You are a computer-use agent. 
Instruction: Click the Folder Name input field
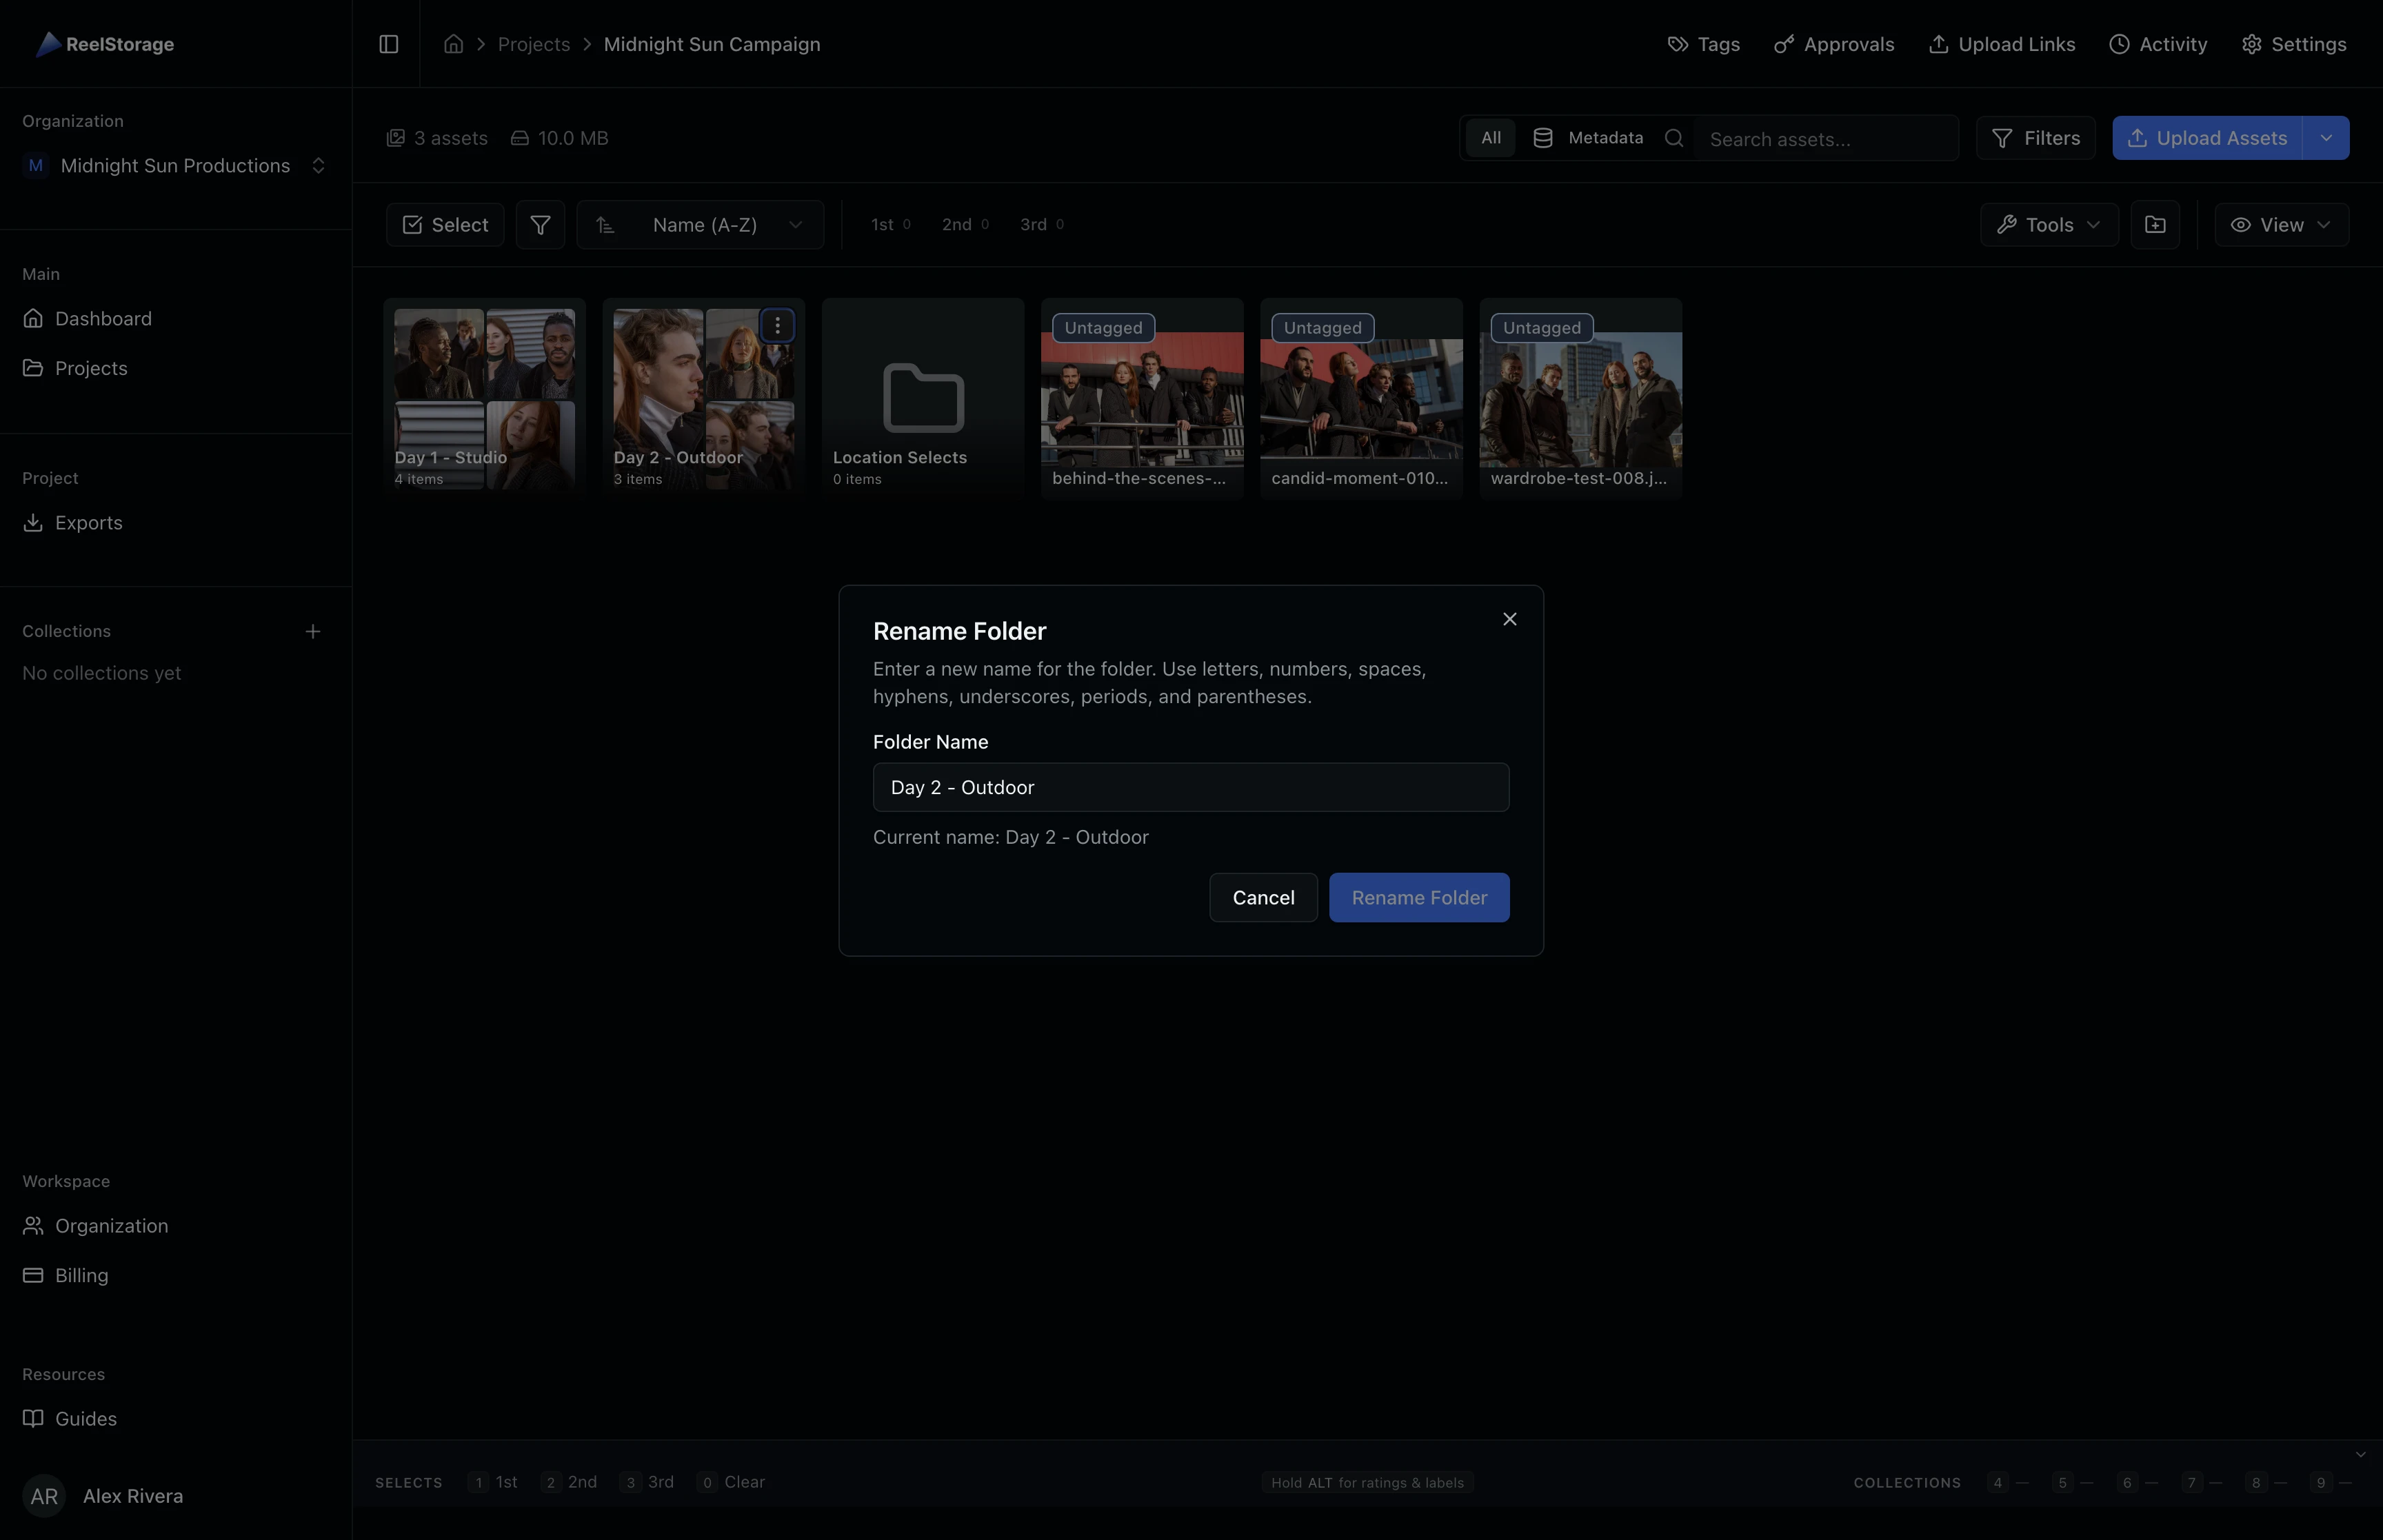(x=1190, y=787)
